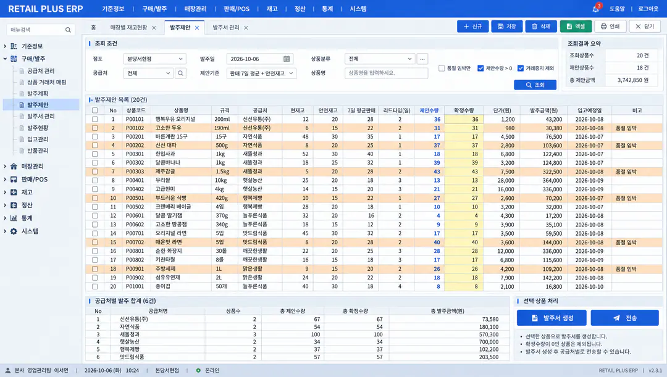Image resolution: width=667 pixels, height=377 pixels.
Task: Click the 삭제 button
Action: click(x=540, y=27)
